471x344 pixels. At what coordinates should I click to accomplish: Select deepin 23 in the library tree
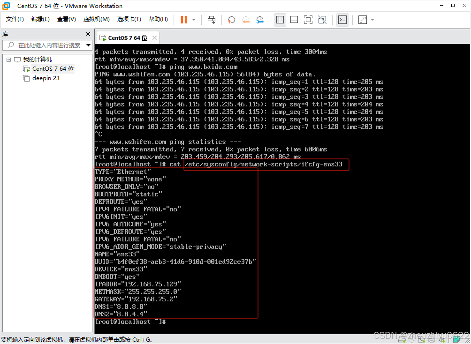tap(46, 78)
